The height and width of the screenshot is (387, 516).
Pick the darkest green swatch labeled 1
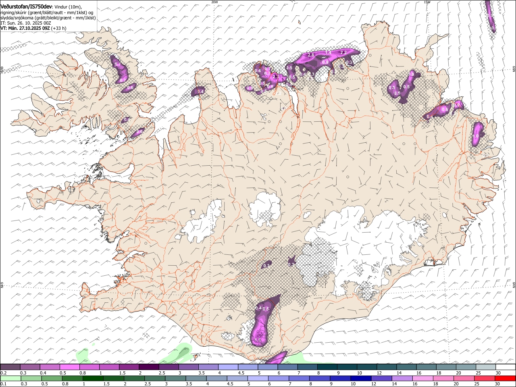(x=93, y=379)
